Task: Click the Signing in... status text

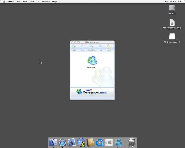Action: 92,67
